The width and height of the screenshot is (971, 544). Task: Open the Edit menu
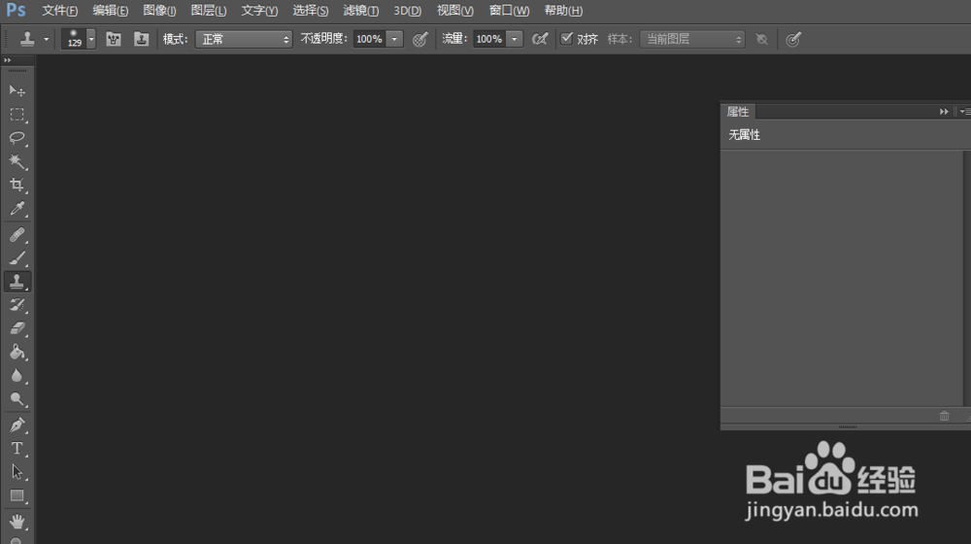click(111, 11)
